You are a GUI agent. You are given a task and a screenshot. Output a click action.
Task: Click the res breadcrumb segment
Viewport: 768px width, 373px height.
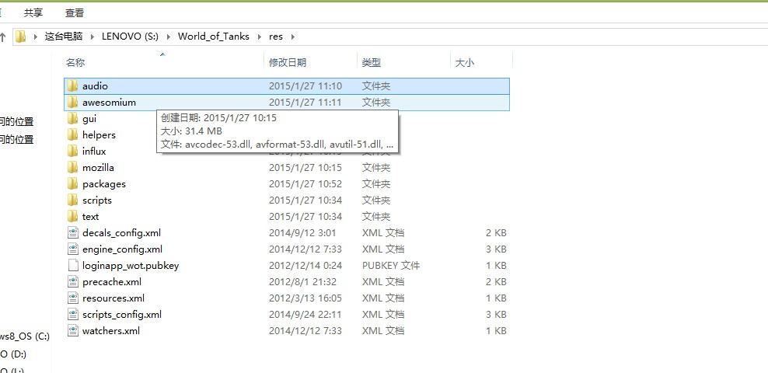tap(276, 37)
